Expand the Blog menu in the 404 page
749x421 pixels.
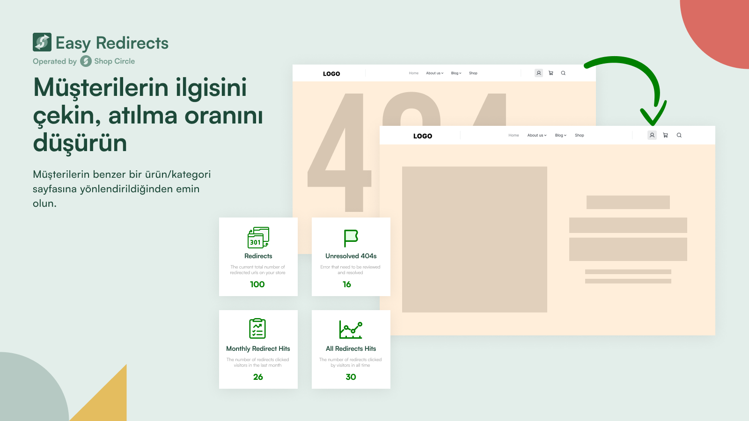[x=456, y=73]
